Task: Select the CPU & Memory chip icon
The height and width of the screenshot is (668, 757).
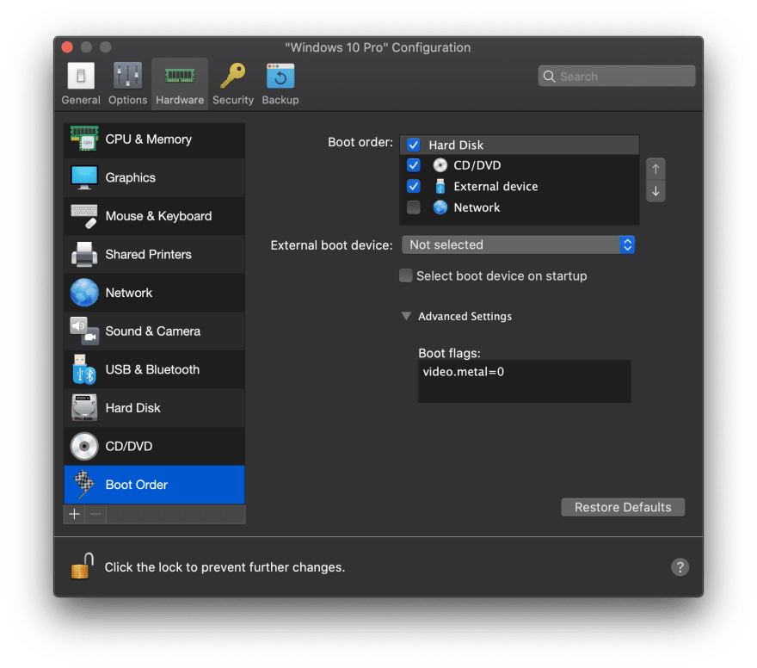Action: pos(84,139)
